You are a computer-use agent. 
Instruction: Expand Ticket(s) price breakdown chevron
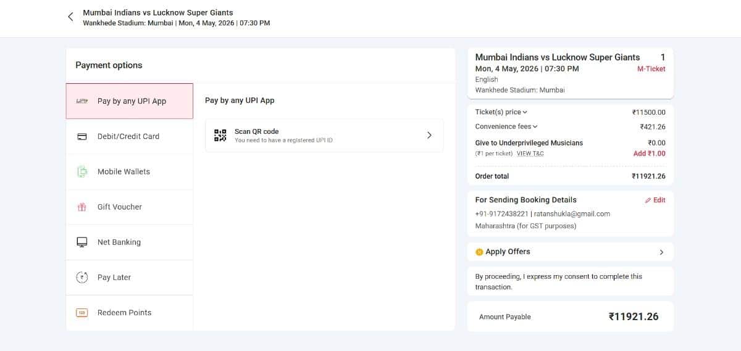point(525,112)
